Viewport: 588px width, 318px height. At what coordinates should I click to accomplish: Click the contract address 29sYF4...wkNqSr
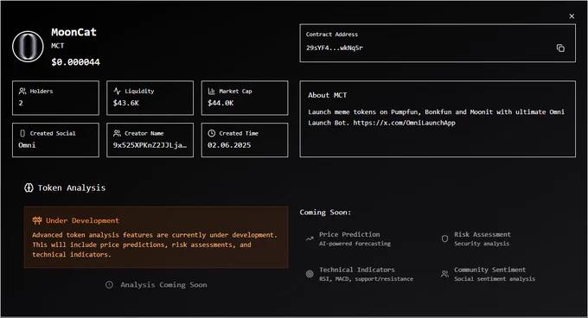point(335,48)
